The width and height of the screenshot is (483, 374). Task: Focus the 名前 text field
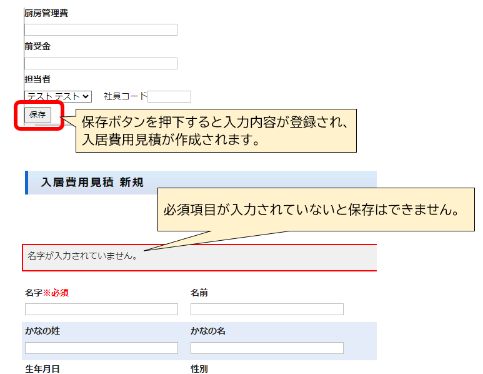click(x=267, y=309)
